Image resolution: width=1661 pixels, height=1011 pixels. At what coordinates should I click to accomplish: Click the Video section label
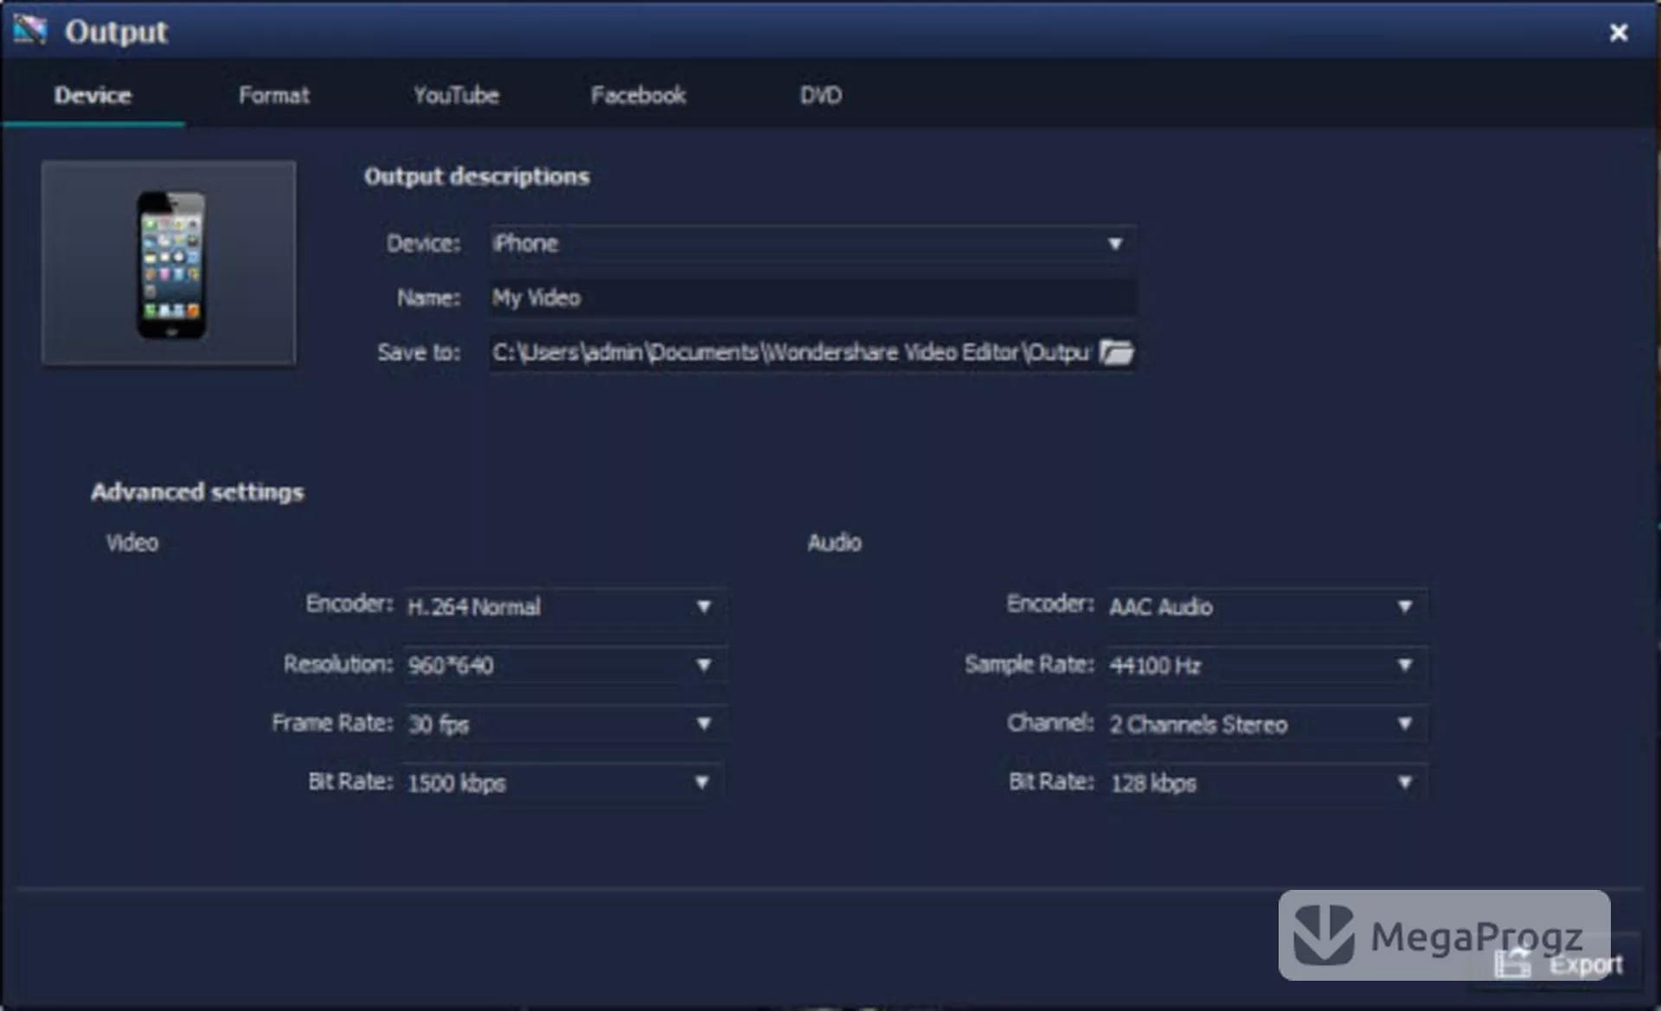click(132, 542)
